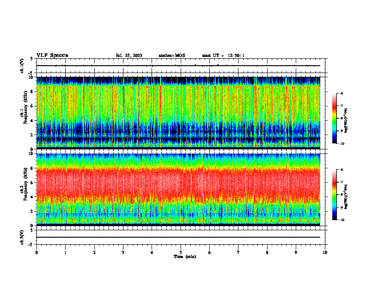
Task: Click the color scale bar beside ch.2 spectrogram
Action: tap(335, 195)
